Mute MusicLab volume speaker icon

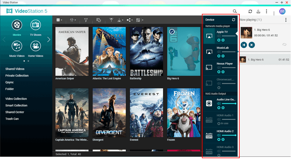coord(219,52)
